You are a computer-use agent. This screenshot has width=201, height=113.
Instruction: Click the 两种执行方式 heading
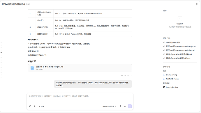click(x=33, y=40)
